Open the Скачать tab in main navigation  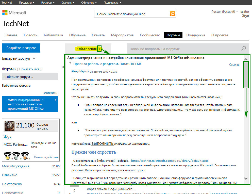pos(98,35)
